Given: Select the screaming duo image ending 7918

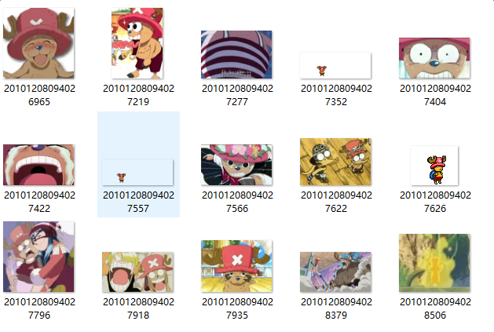Looking at the screenshot, I should click(x=137, y=272).
